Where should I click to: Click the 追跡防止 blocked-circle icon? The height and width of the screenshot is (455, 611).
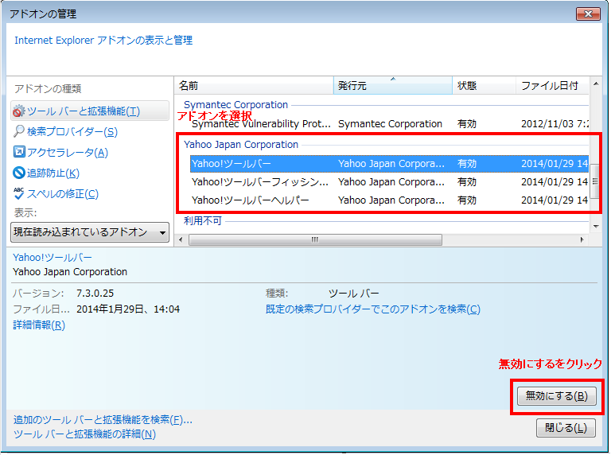pyautogui.click(x=19, y=173)
